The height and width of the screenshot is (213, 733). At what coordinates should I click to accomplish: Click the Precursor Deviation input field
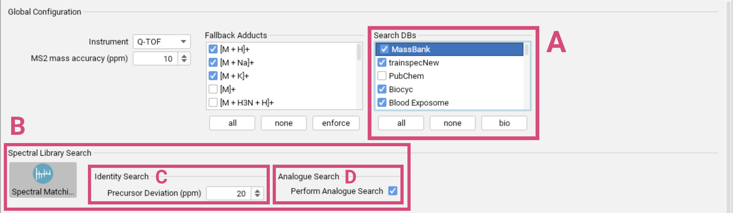pyautogui.click(x=229, y=193)
